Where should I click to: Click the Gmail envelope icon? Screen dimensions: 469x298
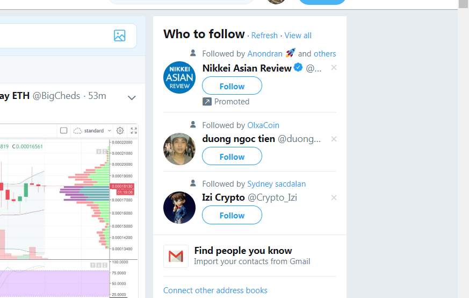coord(176,256)
